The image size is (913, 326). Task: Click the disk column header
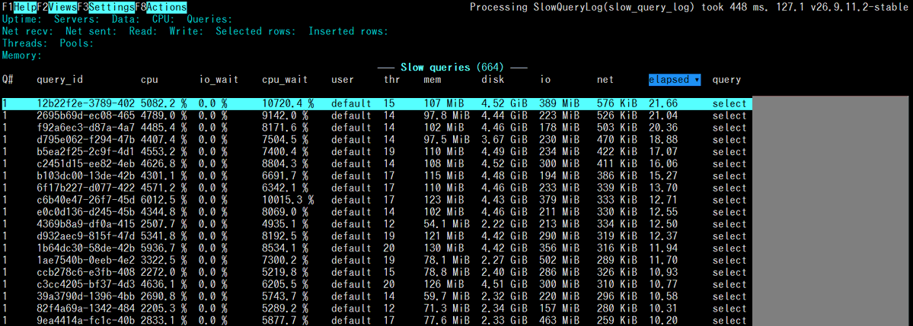tap(493, 80)
